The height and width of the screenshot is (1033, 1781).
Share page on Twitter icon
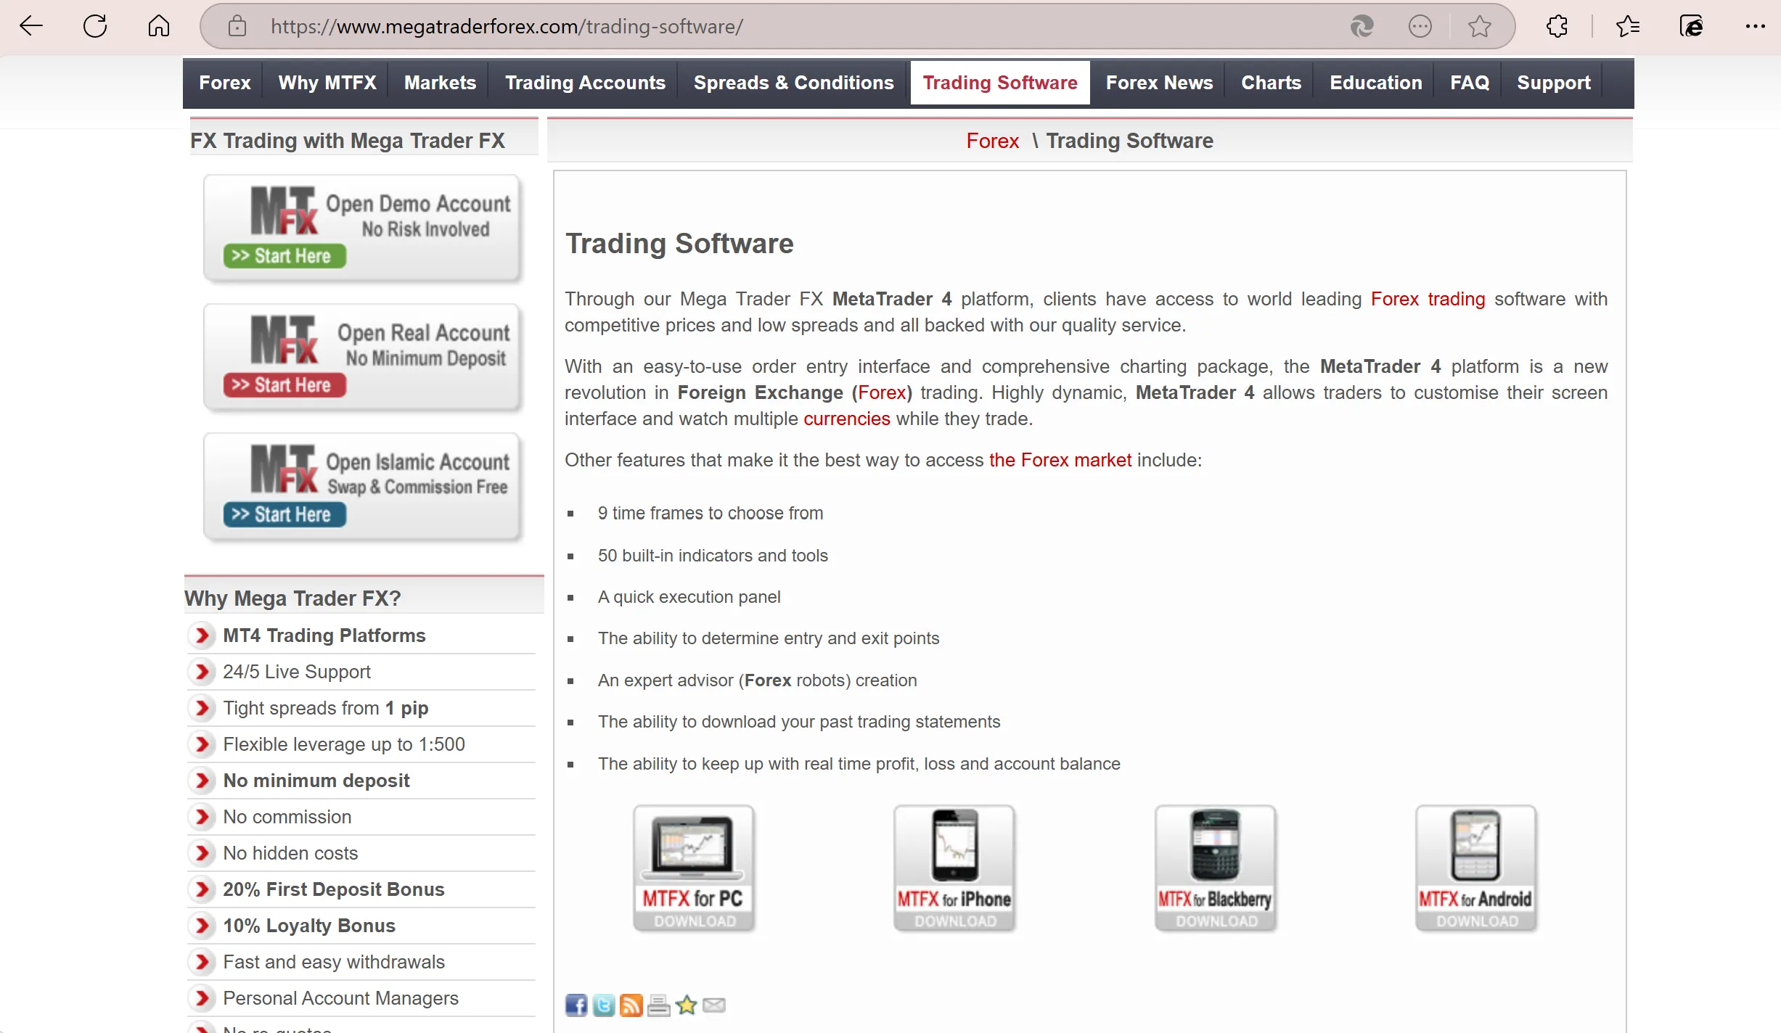click(604, 1005)
